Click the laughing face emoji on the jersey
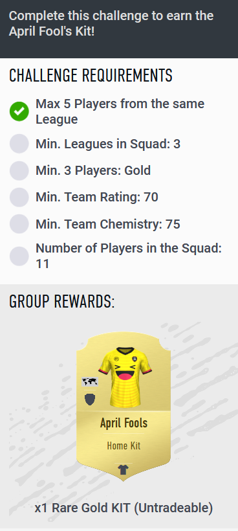The width and height of the screenshot is (238, 531). tap(125, 373)
